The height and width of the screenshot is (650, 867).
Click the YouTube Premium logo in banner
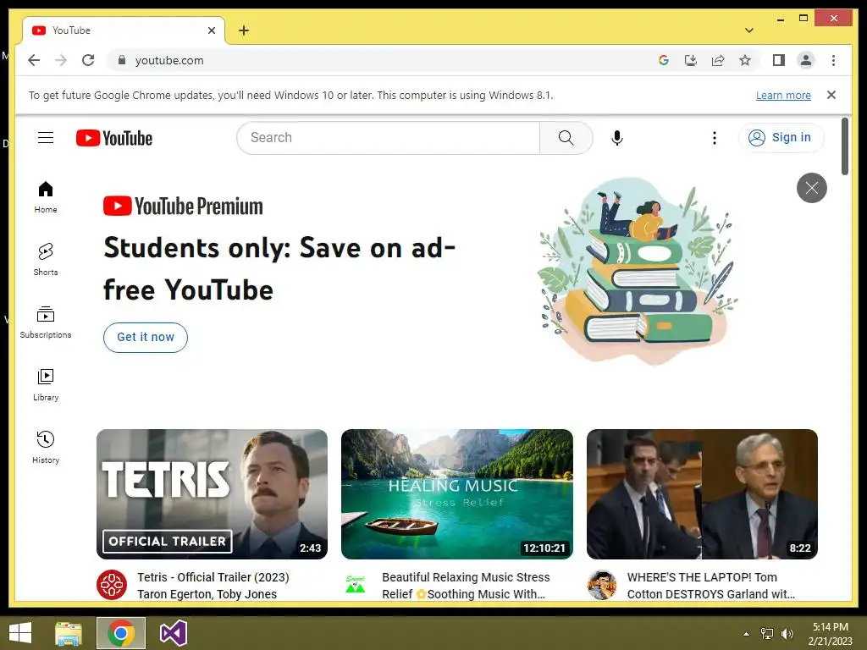(183, 207)
